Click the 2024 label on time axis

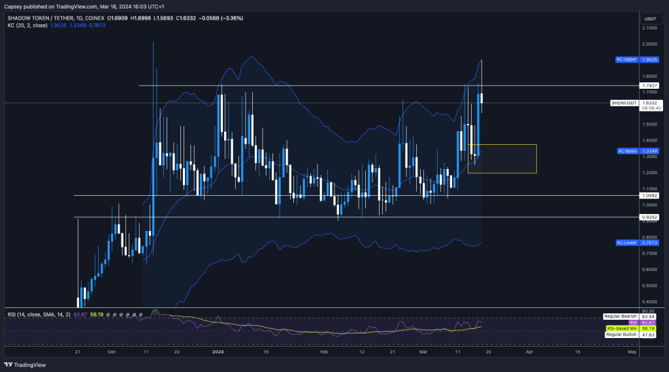(217, 351)
